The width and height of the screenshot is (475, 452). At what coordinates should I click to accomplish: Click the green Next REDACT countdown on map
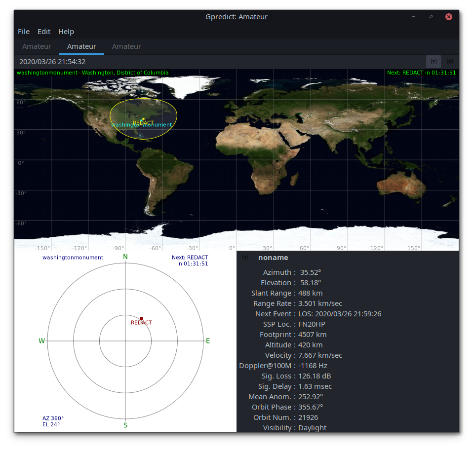click(x=421, y=73)
